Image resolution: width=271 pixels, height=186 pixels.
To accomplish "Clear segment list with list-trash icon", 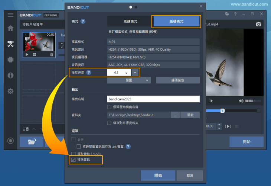I will point(26,129).
